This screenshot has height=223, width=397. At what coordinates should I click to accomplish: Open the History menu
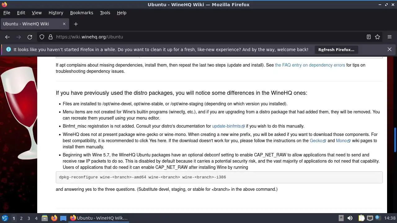click(x=56, y=13)
